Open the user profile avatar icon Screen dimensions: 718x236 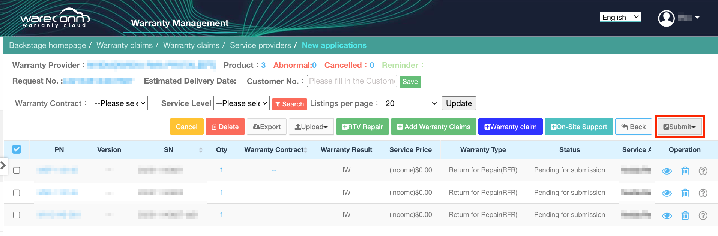pyautogui.click(x=666, y=18)
